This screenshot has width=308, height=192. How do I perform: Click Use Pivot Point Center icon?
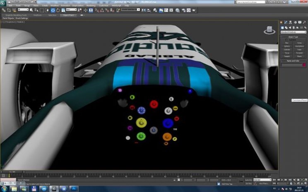click(x=80, y=10)
